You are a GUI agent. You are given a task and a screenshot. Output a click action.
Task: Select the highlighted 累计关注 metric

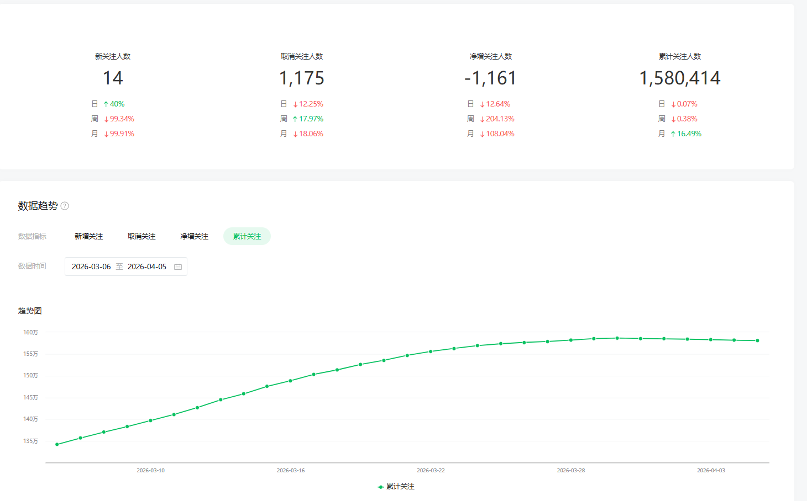pos(247,236)
